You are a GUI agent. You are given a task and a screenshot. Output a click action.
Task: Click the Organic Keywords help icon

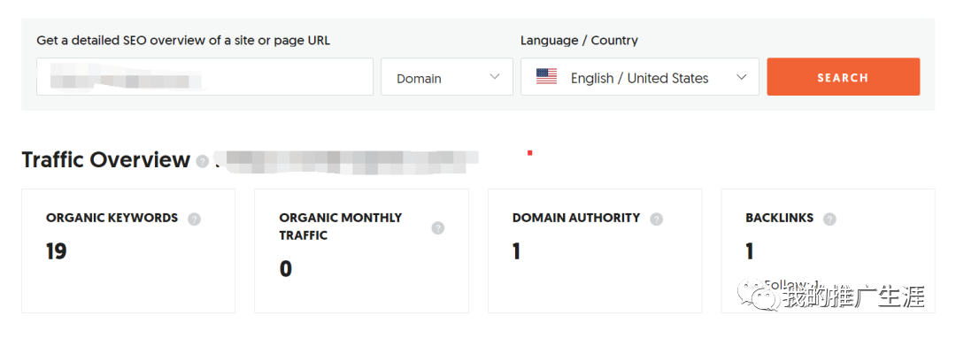194,219
